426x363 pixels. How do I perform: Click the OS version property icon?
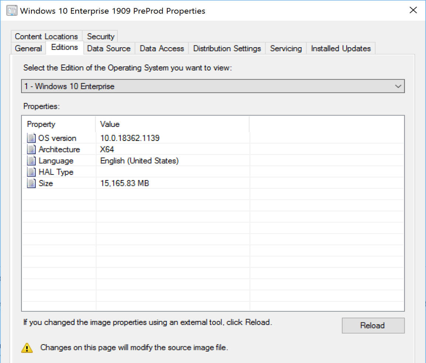point(31,138)
